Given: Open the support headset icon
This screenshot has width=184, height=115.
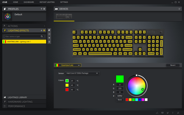Looking at the screenshot, I should (157, 113).
